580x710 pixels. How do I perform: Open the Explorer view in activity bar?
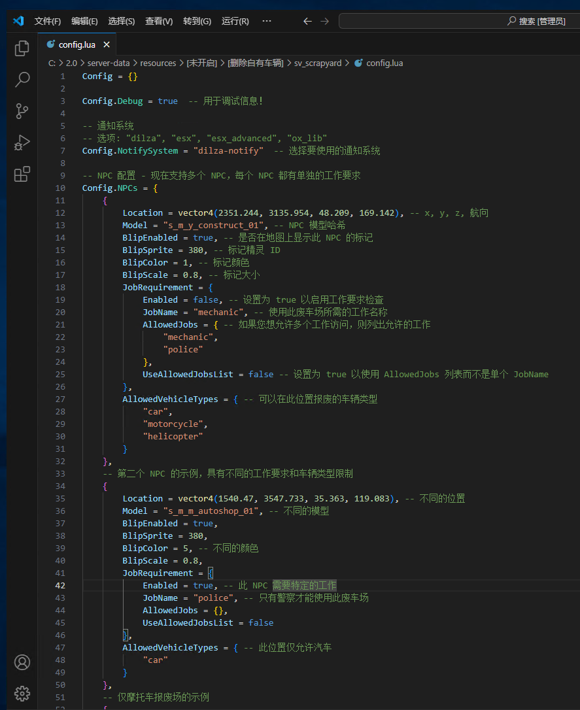click(22, 48)
